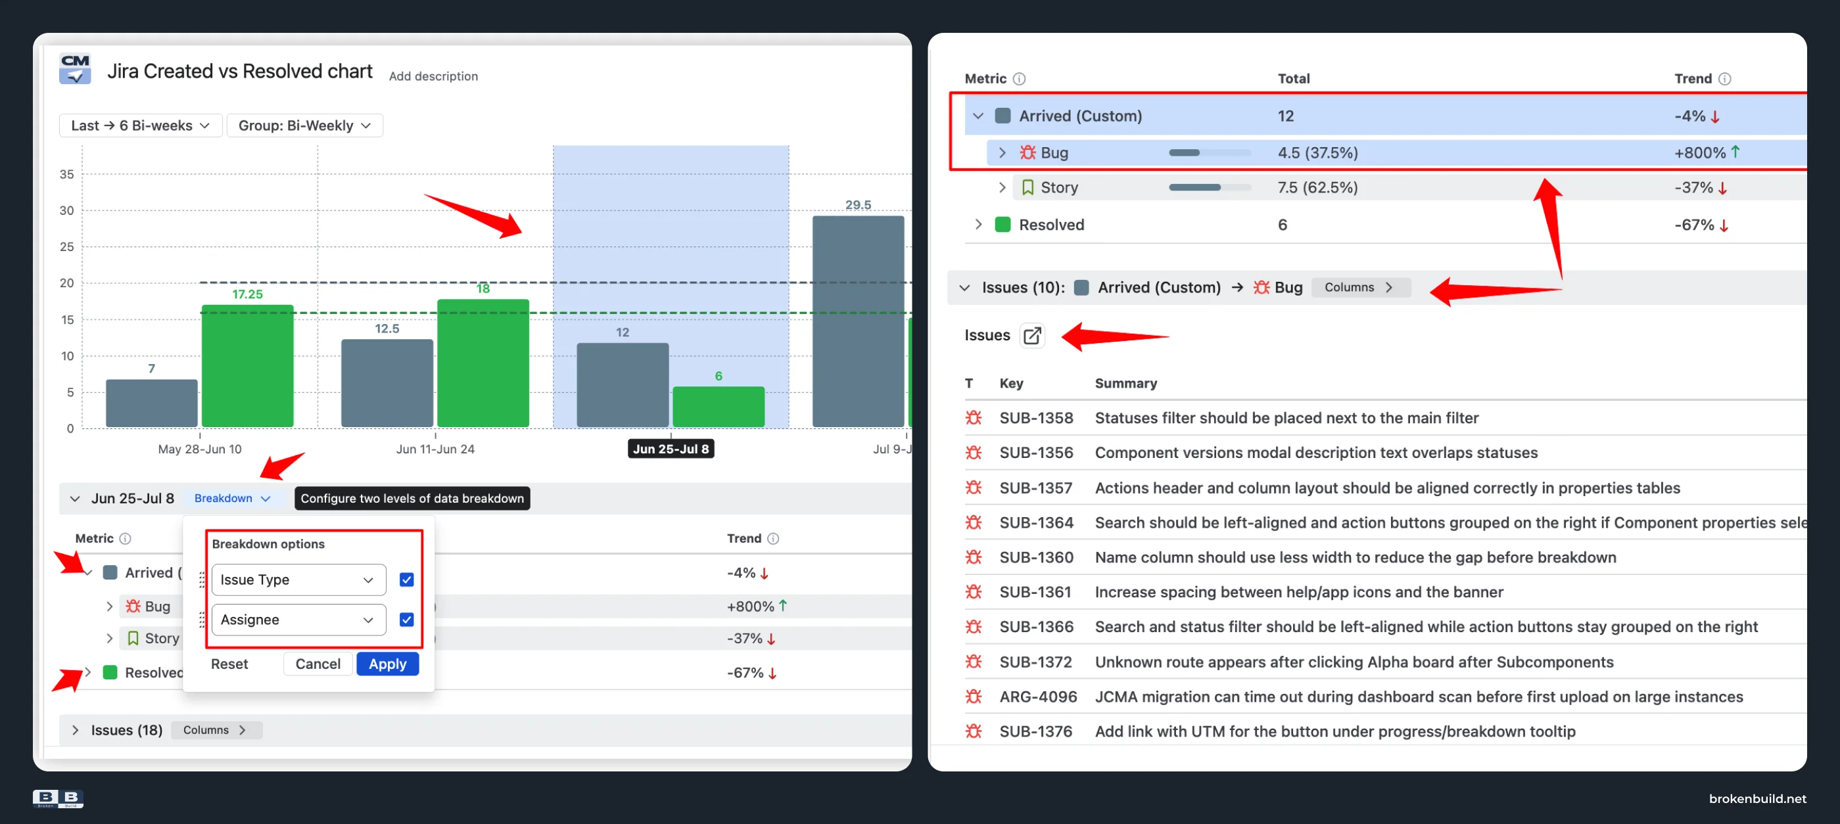Viewport: 1840px width, 824px height.
Task: Click the bug icon for SUB-1357
Action: click(974, 488)
